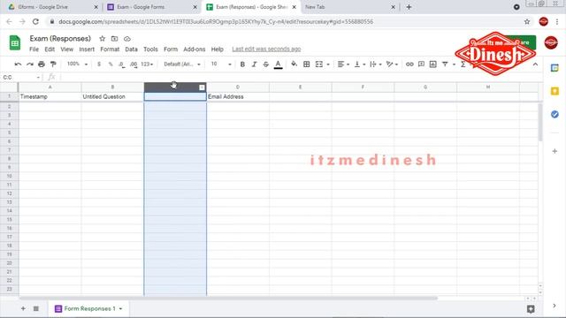566x318 pixels.
Task: Click the Insert comment icon
Action: pos(421,64)
